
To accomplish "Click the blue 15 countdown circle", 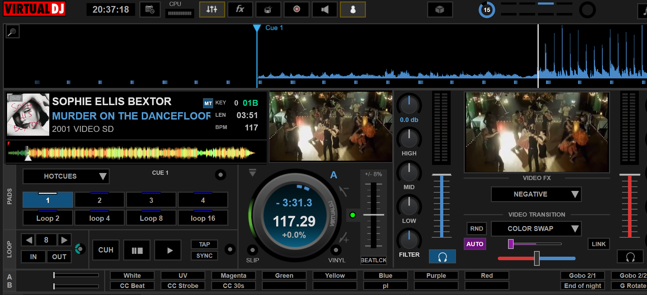I will coord(487,10).
